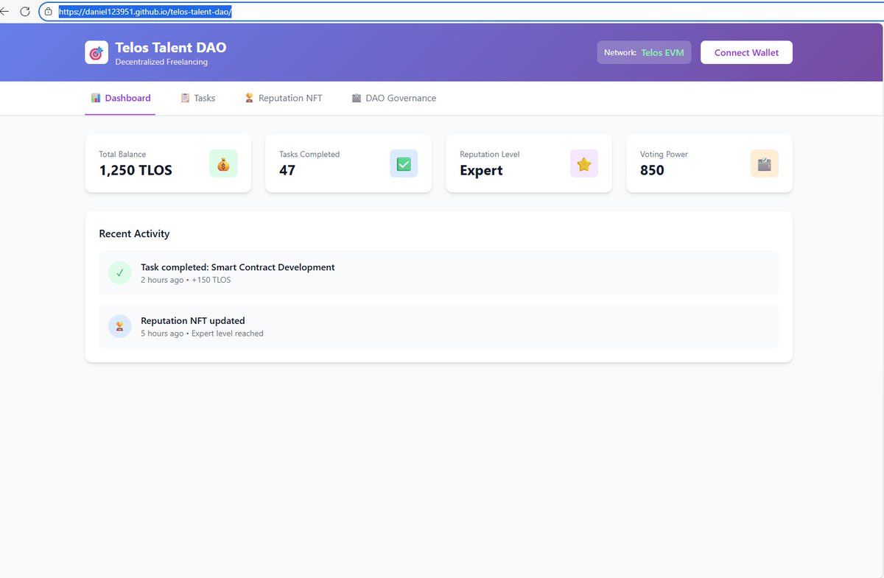884x578 pixels.
Task: Click the Tasks Completed card
Action: point(348,163)
